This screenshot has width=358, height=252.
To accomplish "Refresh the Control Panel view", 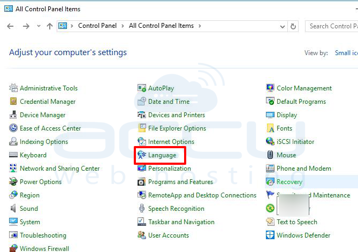I will coord(293,26).
